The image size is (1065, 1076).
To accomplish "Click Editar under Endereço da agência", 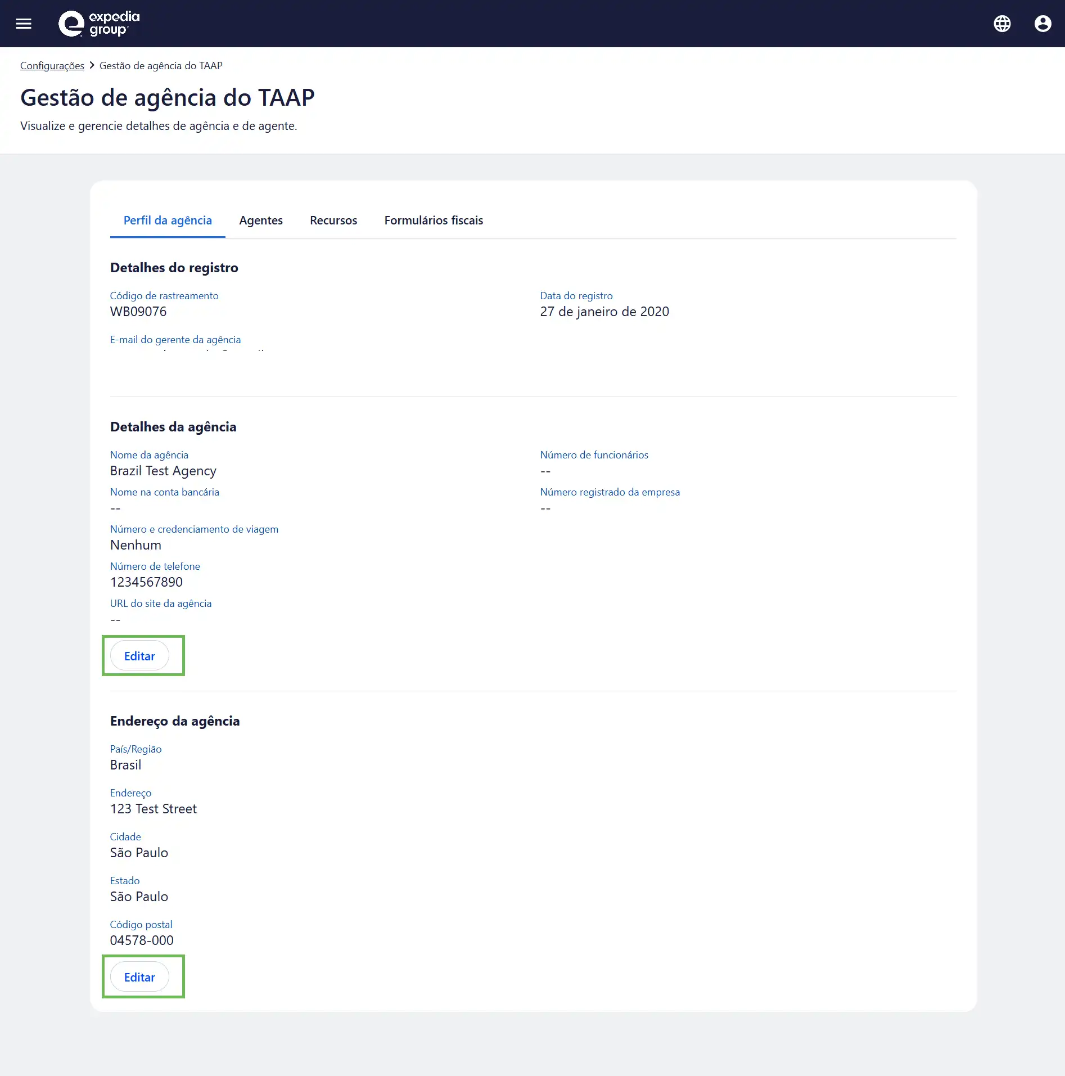I will pos(139,977).
